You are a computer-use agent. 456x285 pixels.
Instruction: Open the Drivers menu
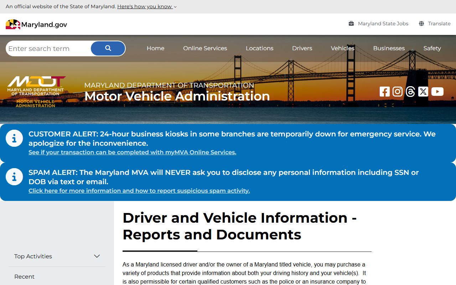(302, 48)
